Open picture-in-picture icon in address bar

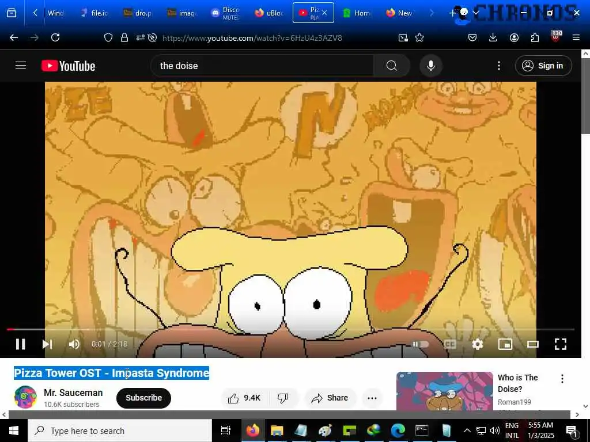[x=403, y=37]
